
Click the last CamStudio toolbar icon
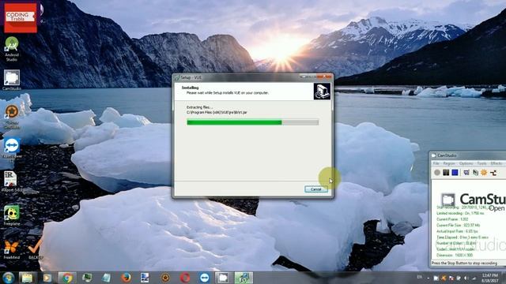click(x=493, y=173)
